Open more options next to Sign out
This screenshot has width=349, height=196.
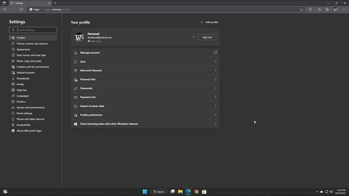point(193,37)
